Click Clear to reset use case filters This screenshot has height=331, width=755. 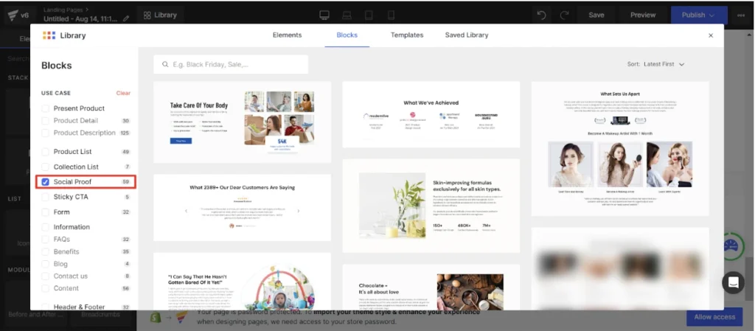(123, 94)
